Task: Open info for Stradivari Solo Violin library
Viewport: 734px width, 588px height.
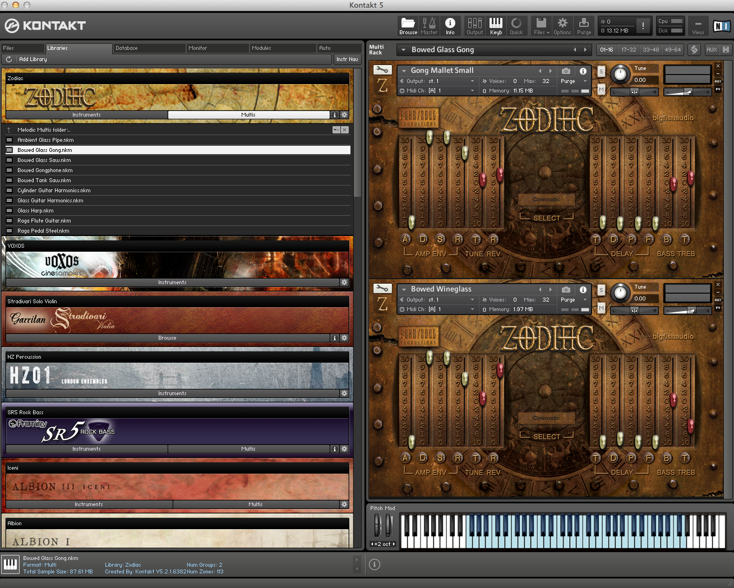Action: [x=335, y=338]
